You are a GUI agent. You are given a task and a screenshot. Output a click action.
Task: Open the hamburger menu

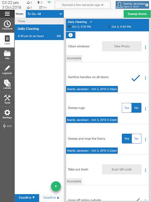coord(7,14)
